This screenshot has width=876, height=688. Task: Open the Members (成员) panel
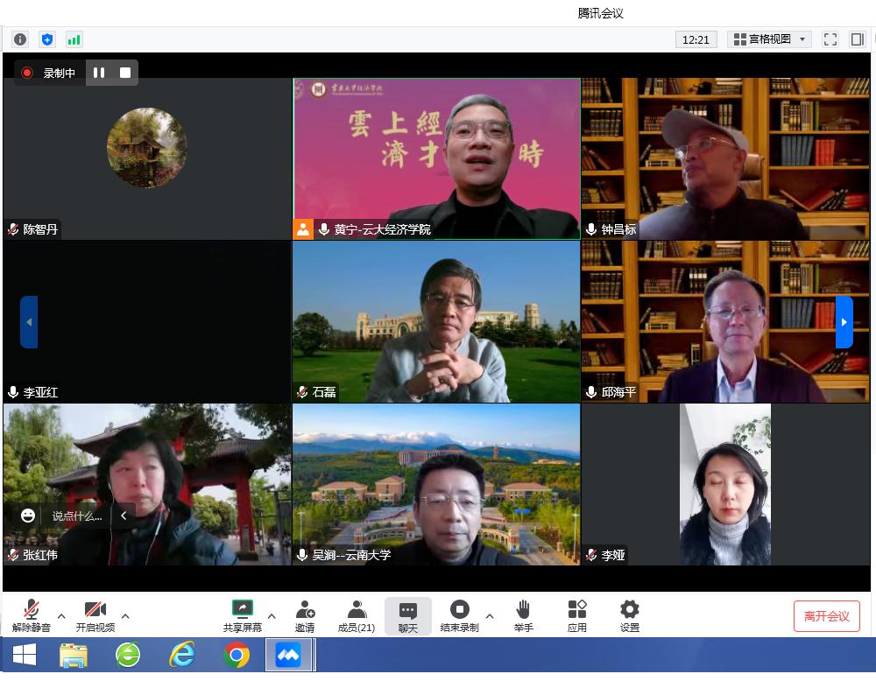(x=357, y=616)
